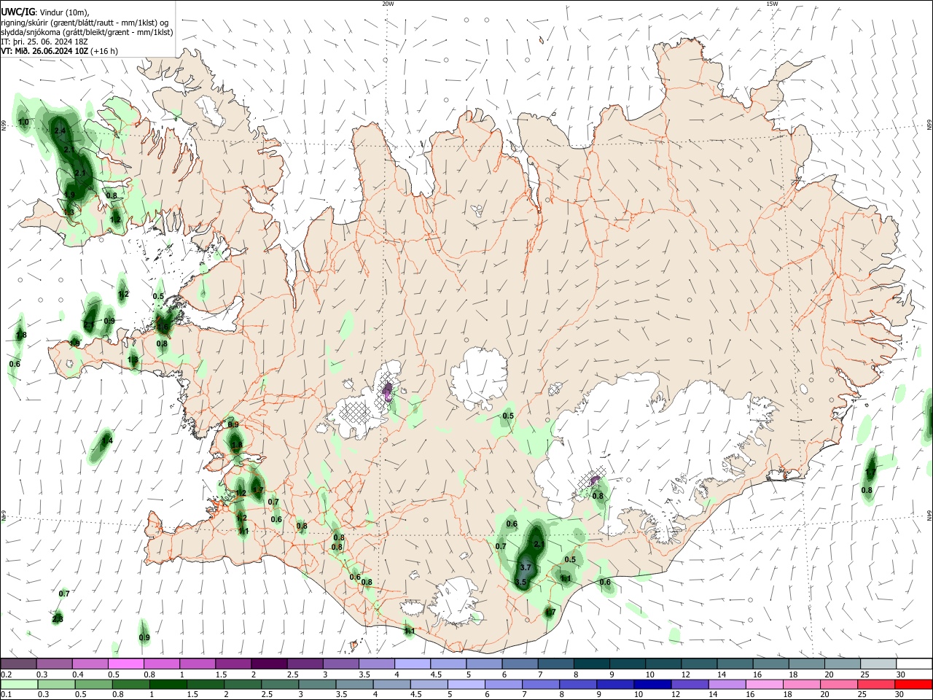Click the 'IT: þri. 25. 06. 2024 18Z' line
The image size is (933, 700).
click(45, 42)
